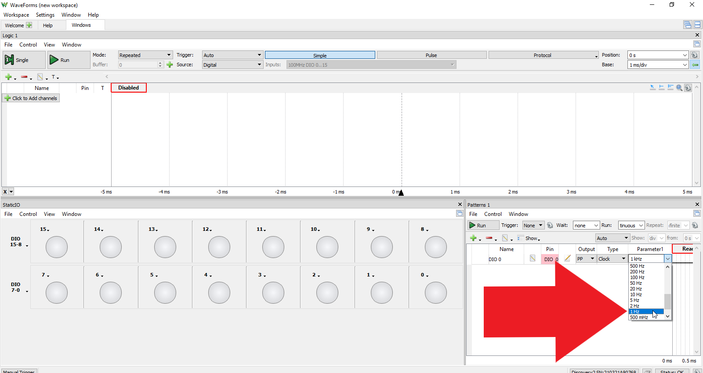Toggle StaticIO DIO 3 indicator

[x=273, y=293]
